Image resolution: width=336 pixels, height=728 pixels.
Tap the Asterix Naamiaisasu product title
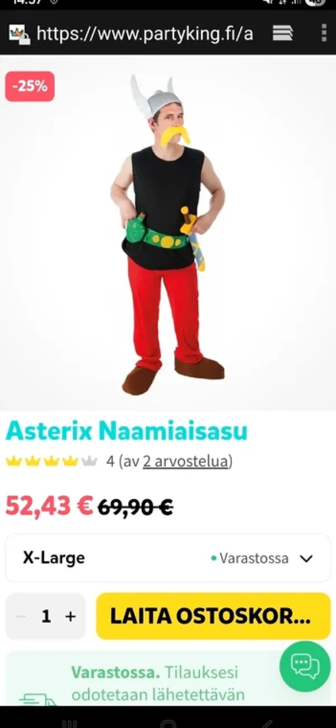click(127, 431)
